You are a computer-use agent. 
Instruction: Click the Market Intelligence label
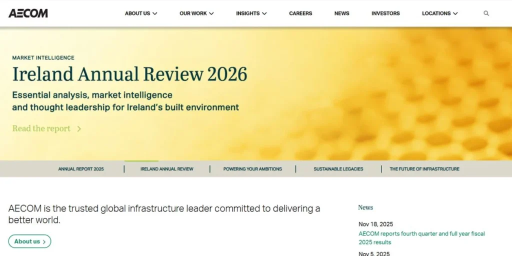coord(43,58)
